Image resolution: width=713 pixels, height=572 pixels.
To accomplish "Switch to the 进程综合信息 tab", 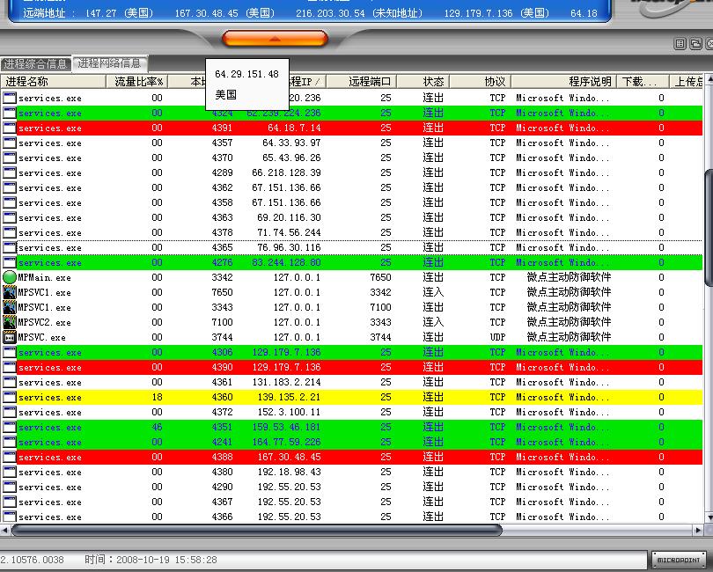I will point(35,63).
